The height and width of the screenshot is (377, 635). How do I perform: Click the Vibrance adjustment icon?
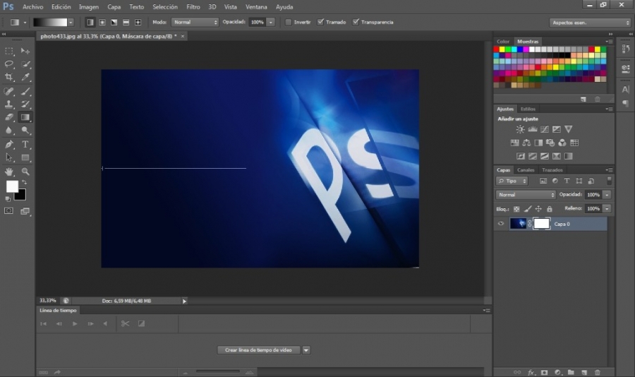point(568,129)
